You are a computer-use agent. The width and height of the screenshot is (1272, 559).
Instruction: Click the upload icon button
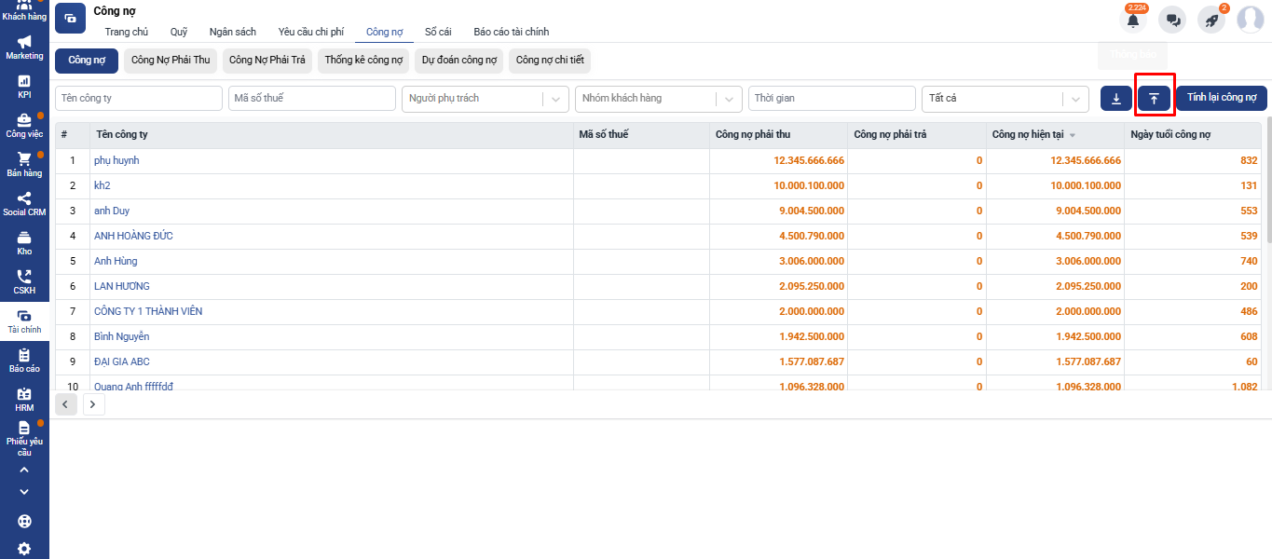click(1154, 98)
